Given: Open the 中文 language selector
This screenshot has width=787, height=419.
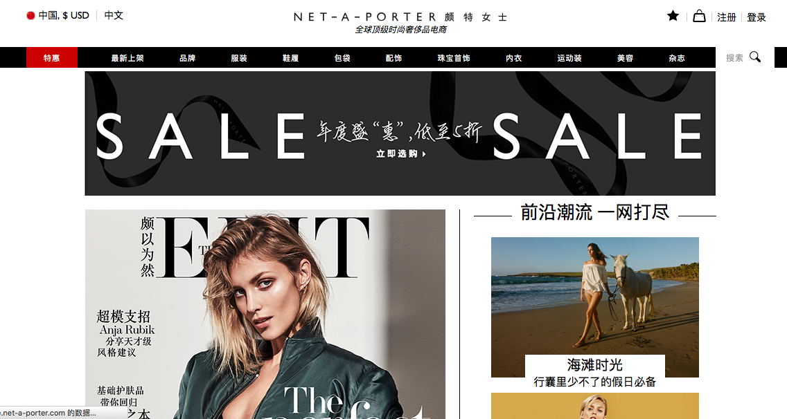Looking at the screenshot, I should click(x=114, y=15).
